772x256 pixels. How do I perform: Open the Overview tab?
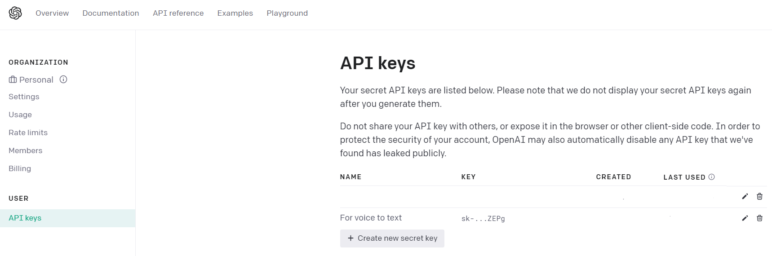click(x=52, y=13)
